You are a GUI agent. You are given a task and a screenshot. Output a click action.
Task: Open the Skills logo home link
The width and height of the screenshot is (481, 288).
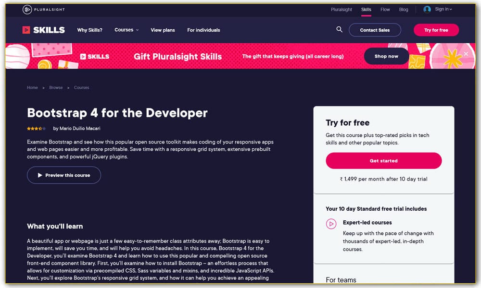point(44,30)
